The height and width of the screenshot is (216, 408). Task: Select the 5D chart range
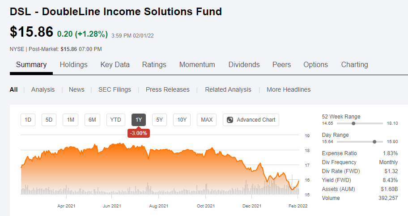click(x=49, y=120)
